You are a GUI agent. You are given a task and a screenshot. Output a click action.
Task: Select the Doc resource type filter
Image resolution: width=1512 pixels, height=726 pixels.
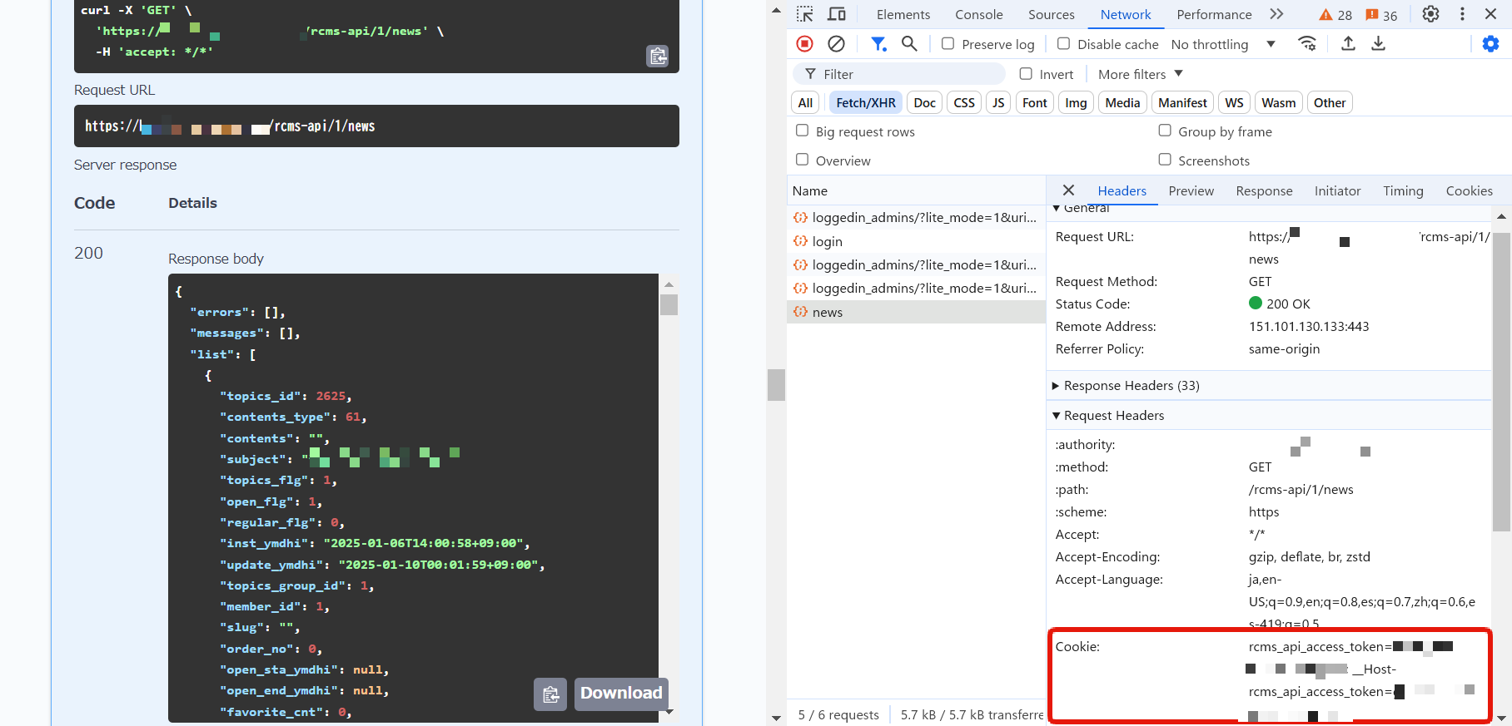(924, 103)
